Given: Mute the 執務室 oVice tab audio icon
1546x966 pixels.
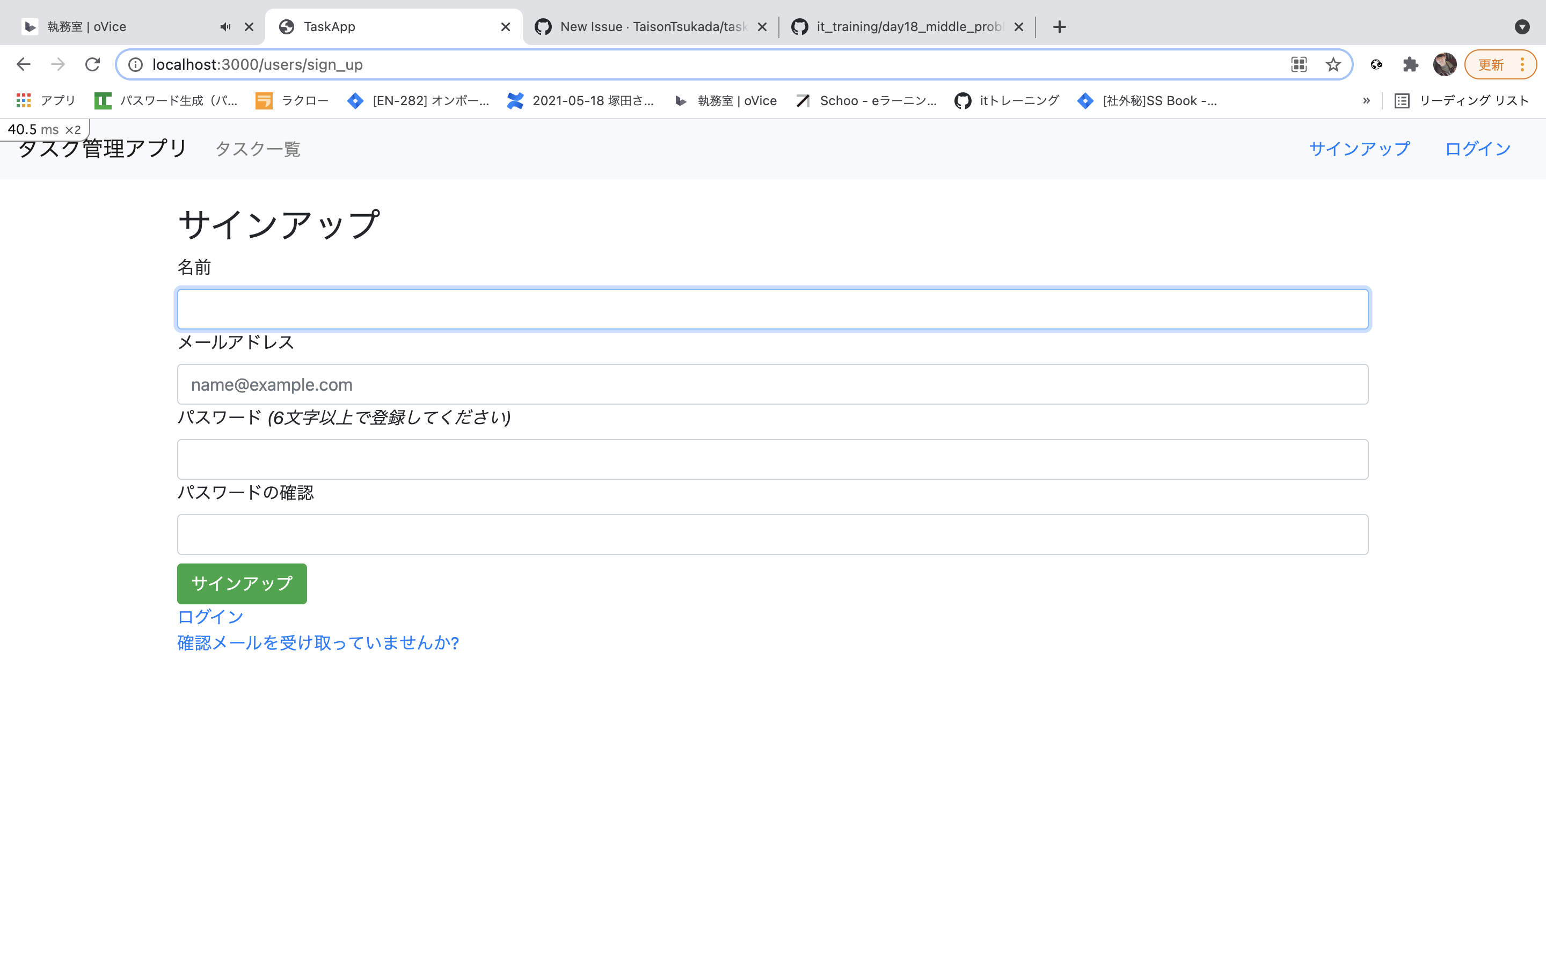Looking at the screenshot, I should click(225, 27).
